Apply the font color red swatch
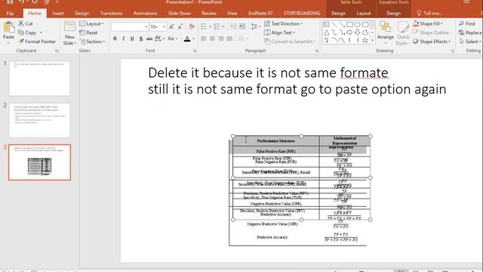 click(x=187, y=39)
